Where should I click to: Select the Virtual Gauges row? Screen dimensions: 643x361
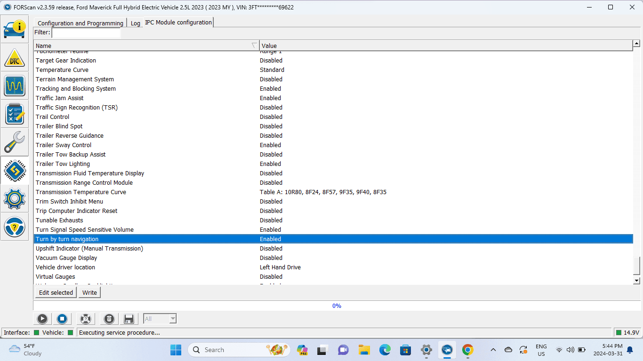point(333,276)
